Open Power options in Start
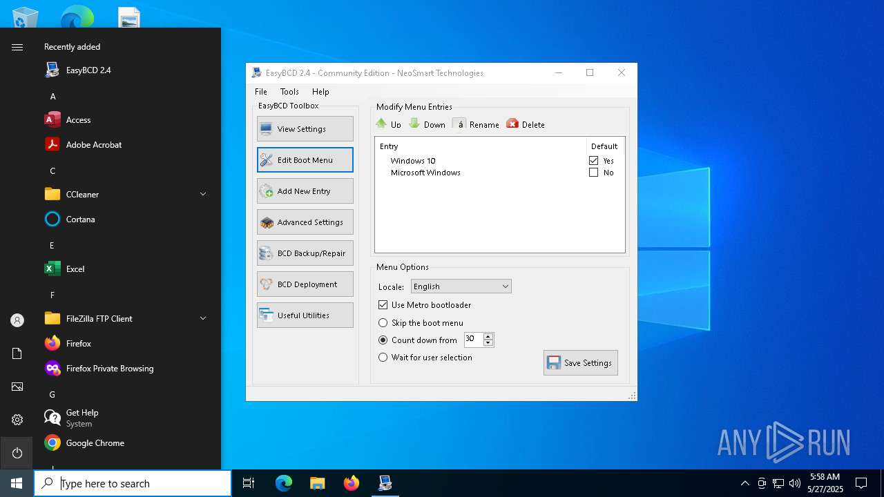The height and width of the screenshot is (497, 884). click(17, 453)
